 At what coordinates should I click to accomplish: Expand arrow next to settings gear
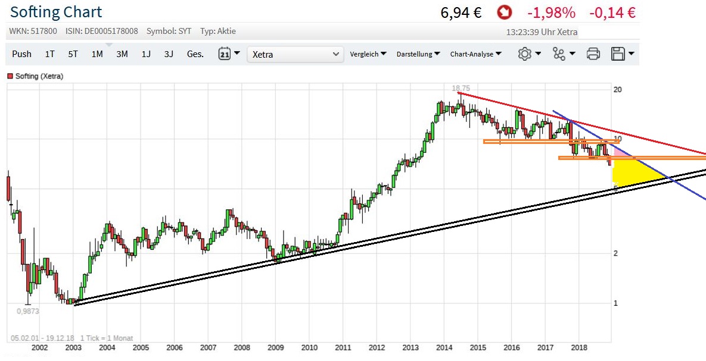tap(538, 54)
